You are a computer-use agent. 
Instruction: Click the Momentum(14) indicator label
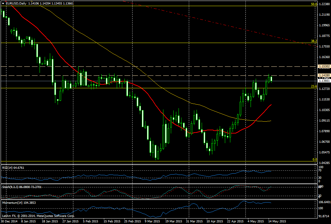point(18,203)
